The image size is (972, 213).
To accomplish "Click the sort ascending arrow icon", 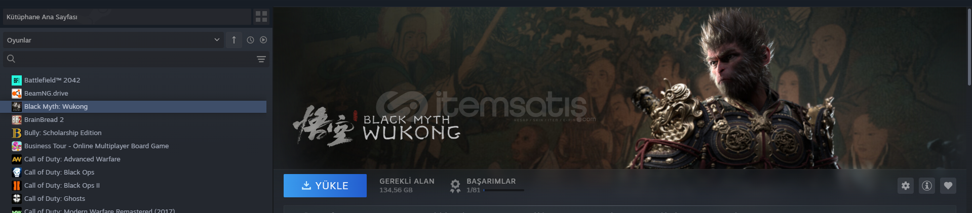I will 234,40.
